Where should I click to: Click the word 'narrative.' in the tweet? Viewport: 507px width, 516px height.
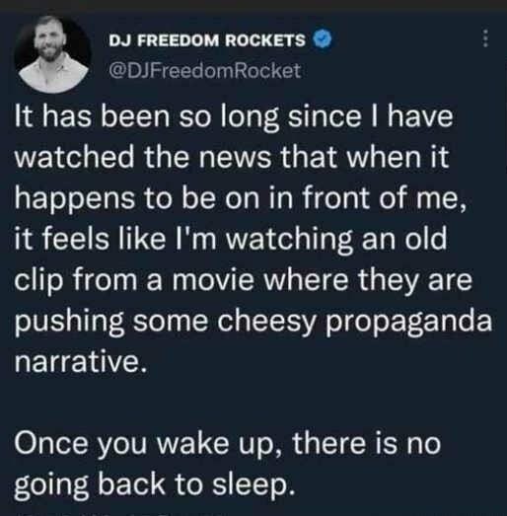(80, 361)
